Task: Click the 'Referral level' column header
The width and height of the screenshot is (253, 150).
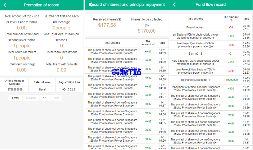Action: tap(42, 82)
